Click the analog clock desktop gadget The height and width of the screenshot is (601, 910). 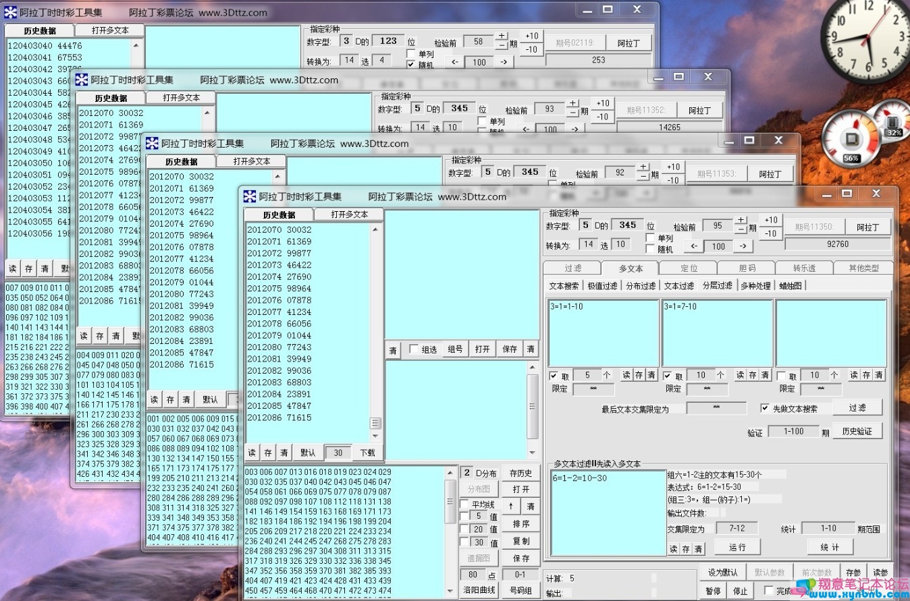867,38
